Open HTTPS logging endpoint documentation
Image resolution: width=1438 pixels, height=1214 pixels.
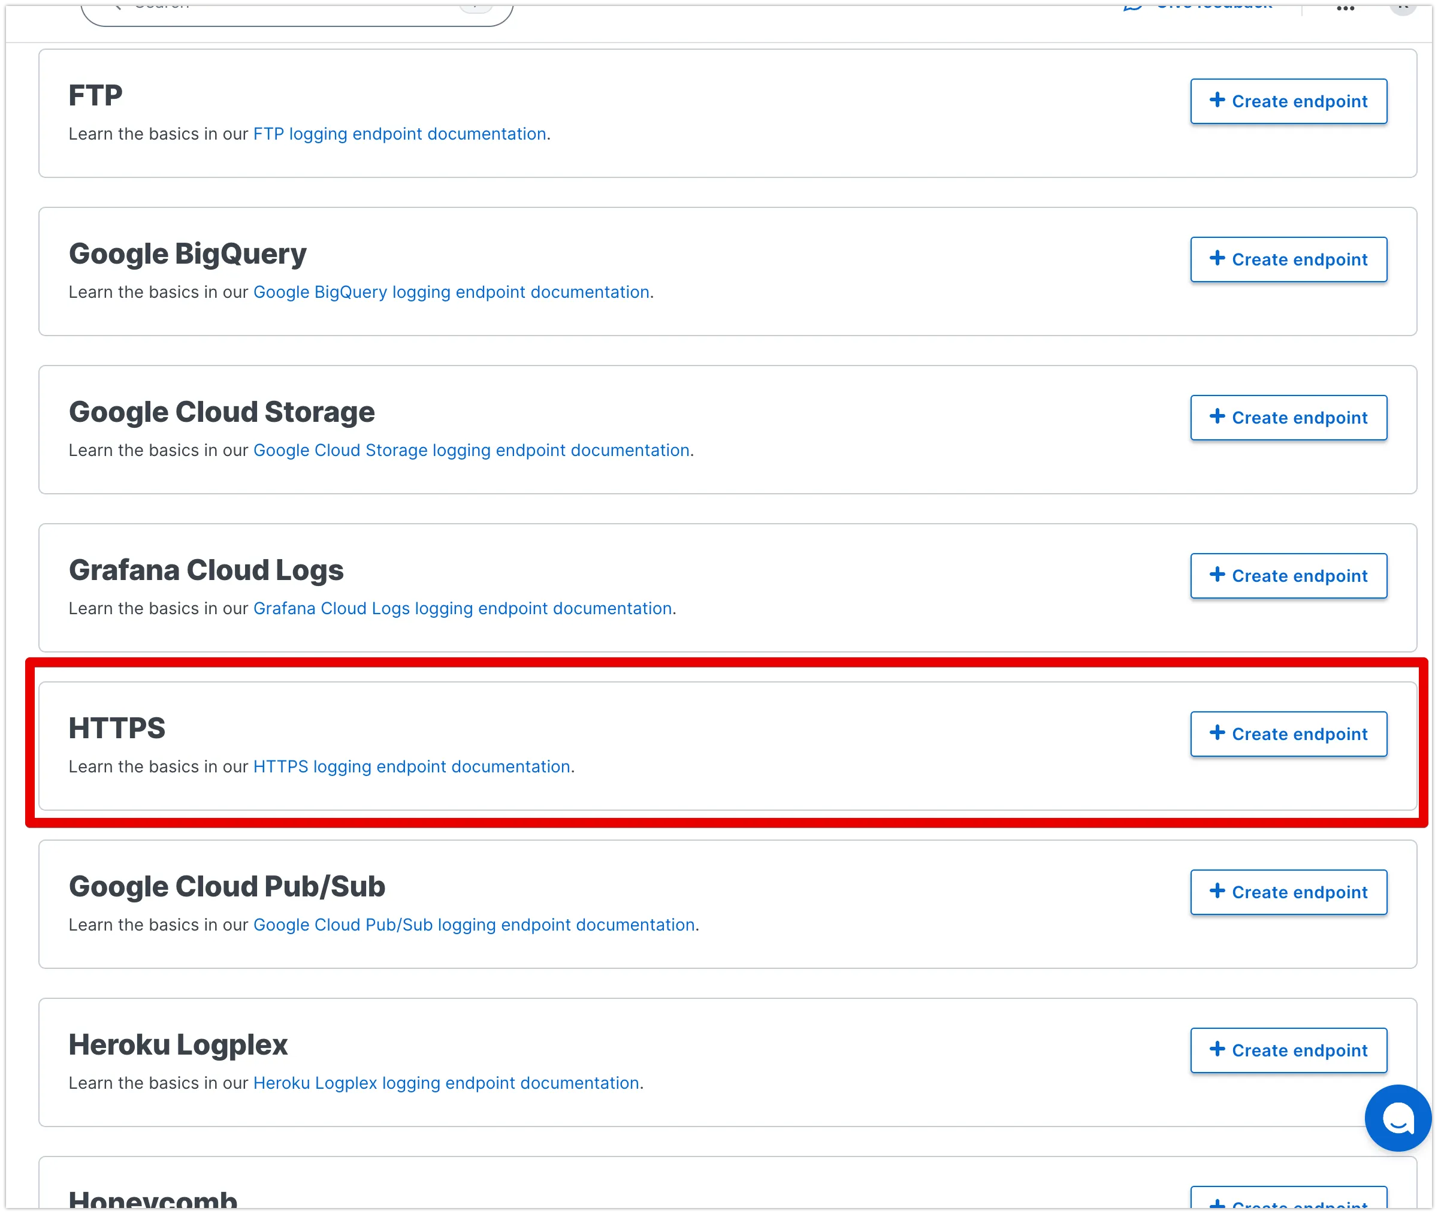pyautogui.click(x=411, y=766)
